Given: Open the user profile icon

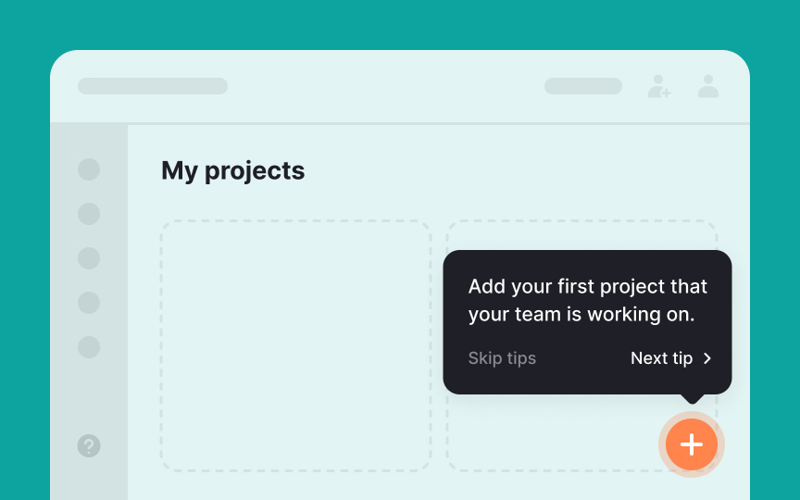Looking at the screenshot, I should [x=708, y=86].
